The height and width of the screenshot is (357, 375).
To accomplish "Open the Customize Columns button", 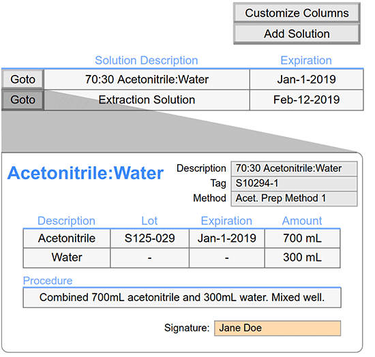I will (297, 13).
